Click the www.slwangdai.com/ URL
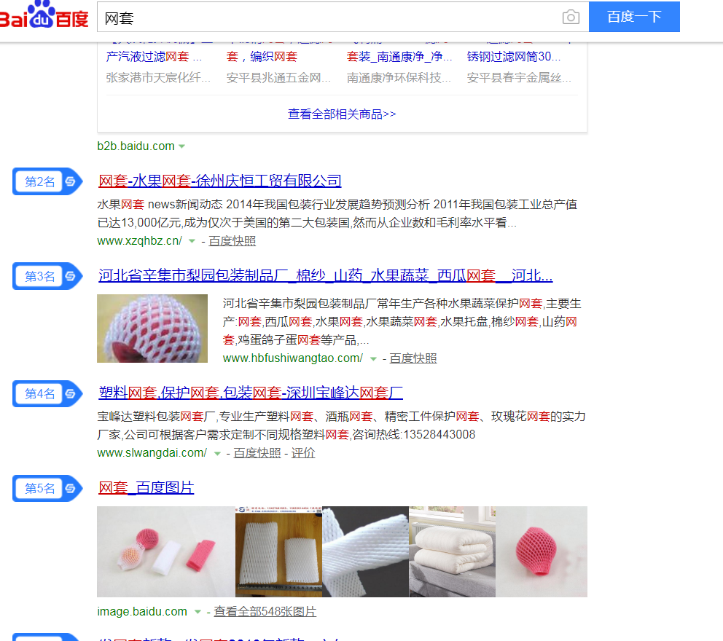Screen dimensions: 723x641 point(152,453)
